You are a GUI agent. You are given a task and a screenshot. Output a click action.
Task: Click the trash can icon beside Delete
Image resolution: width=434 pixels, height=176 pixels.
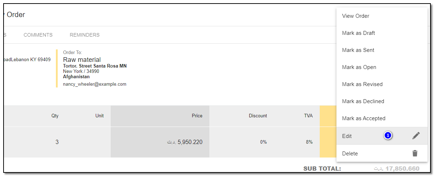pyautogui.click(x=415, y=153)
